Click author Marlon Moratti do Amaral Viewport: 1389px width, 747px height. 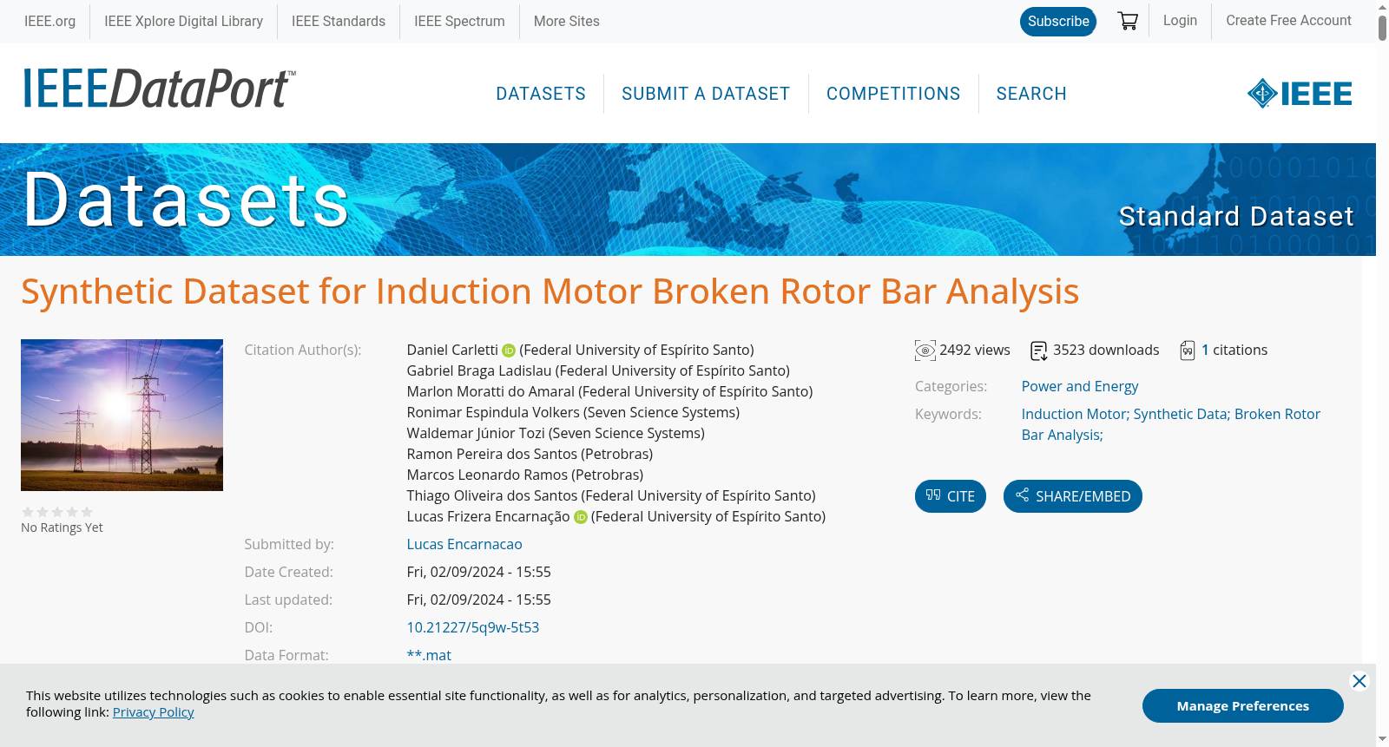609,392
